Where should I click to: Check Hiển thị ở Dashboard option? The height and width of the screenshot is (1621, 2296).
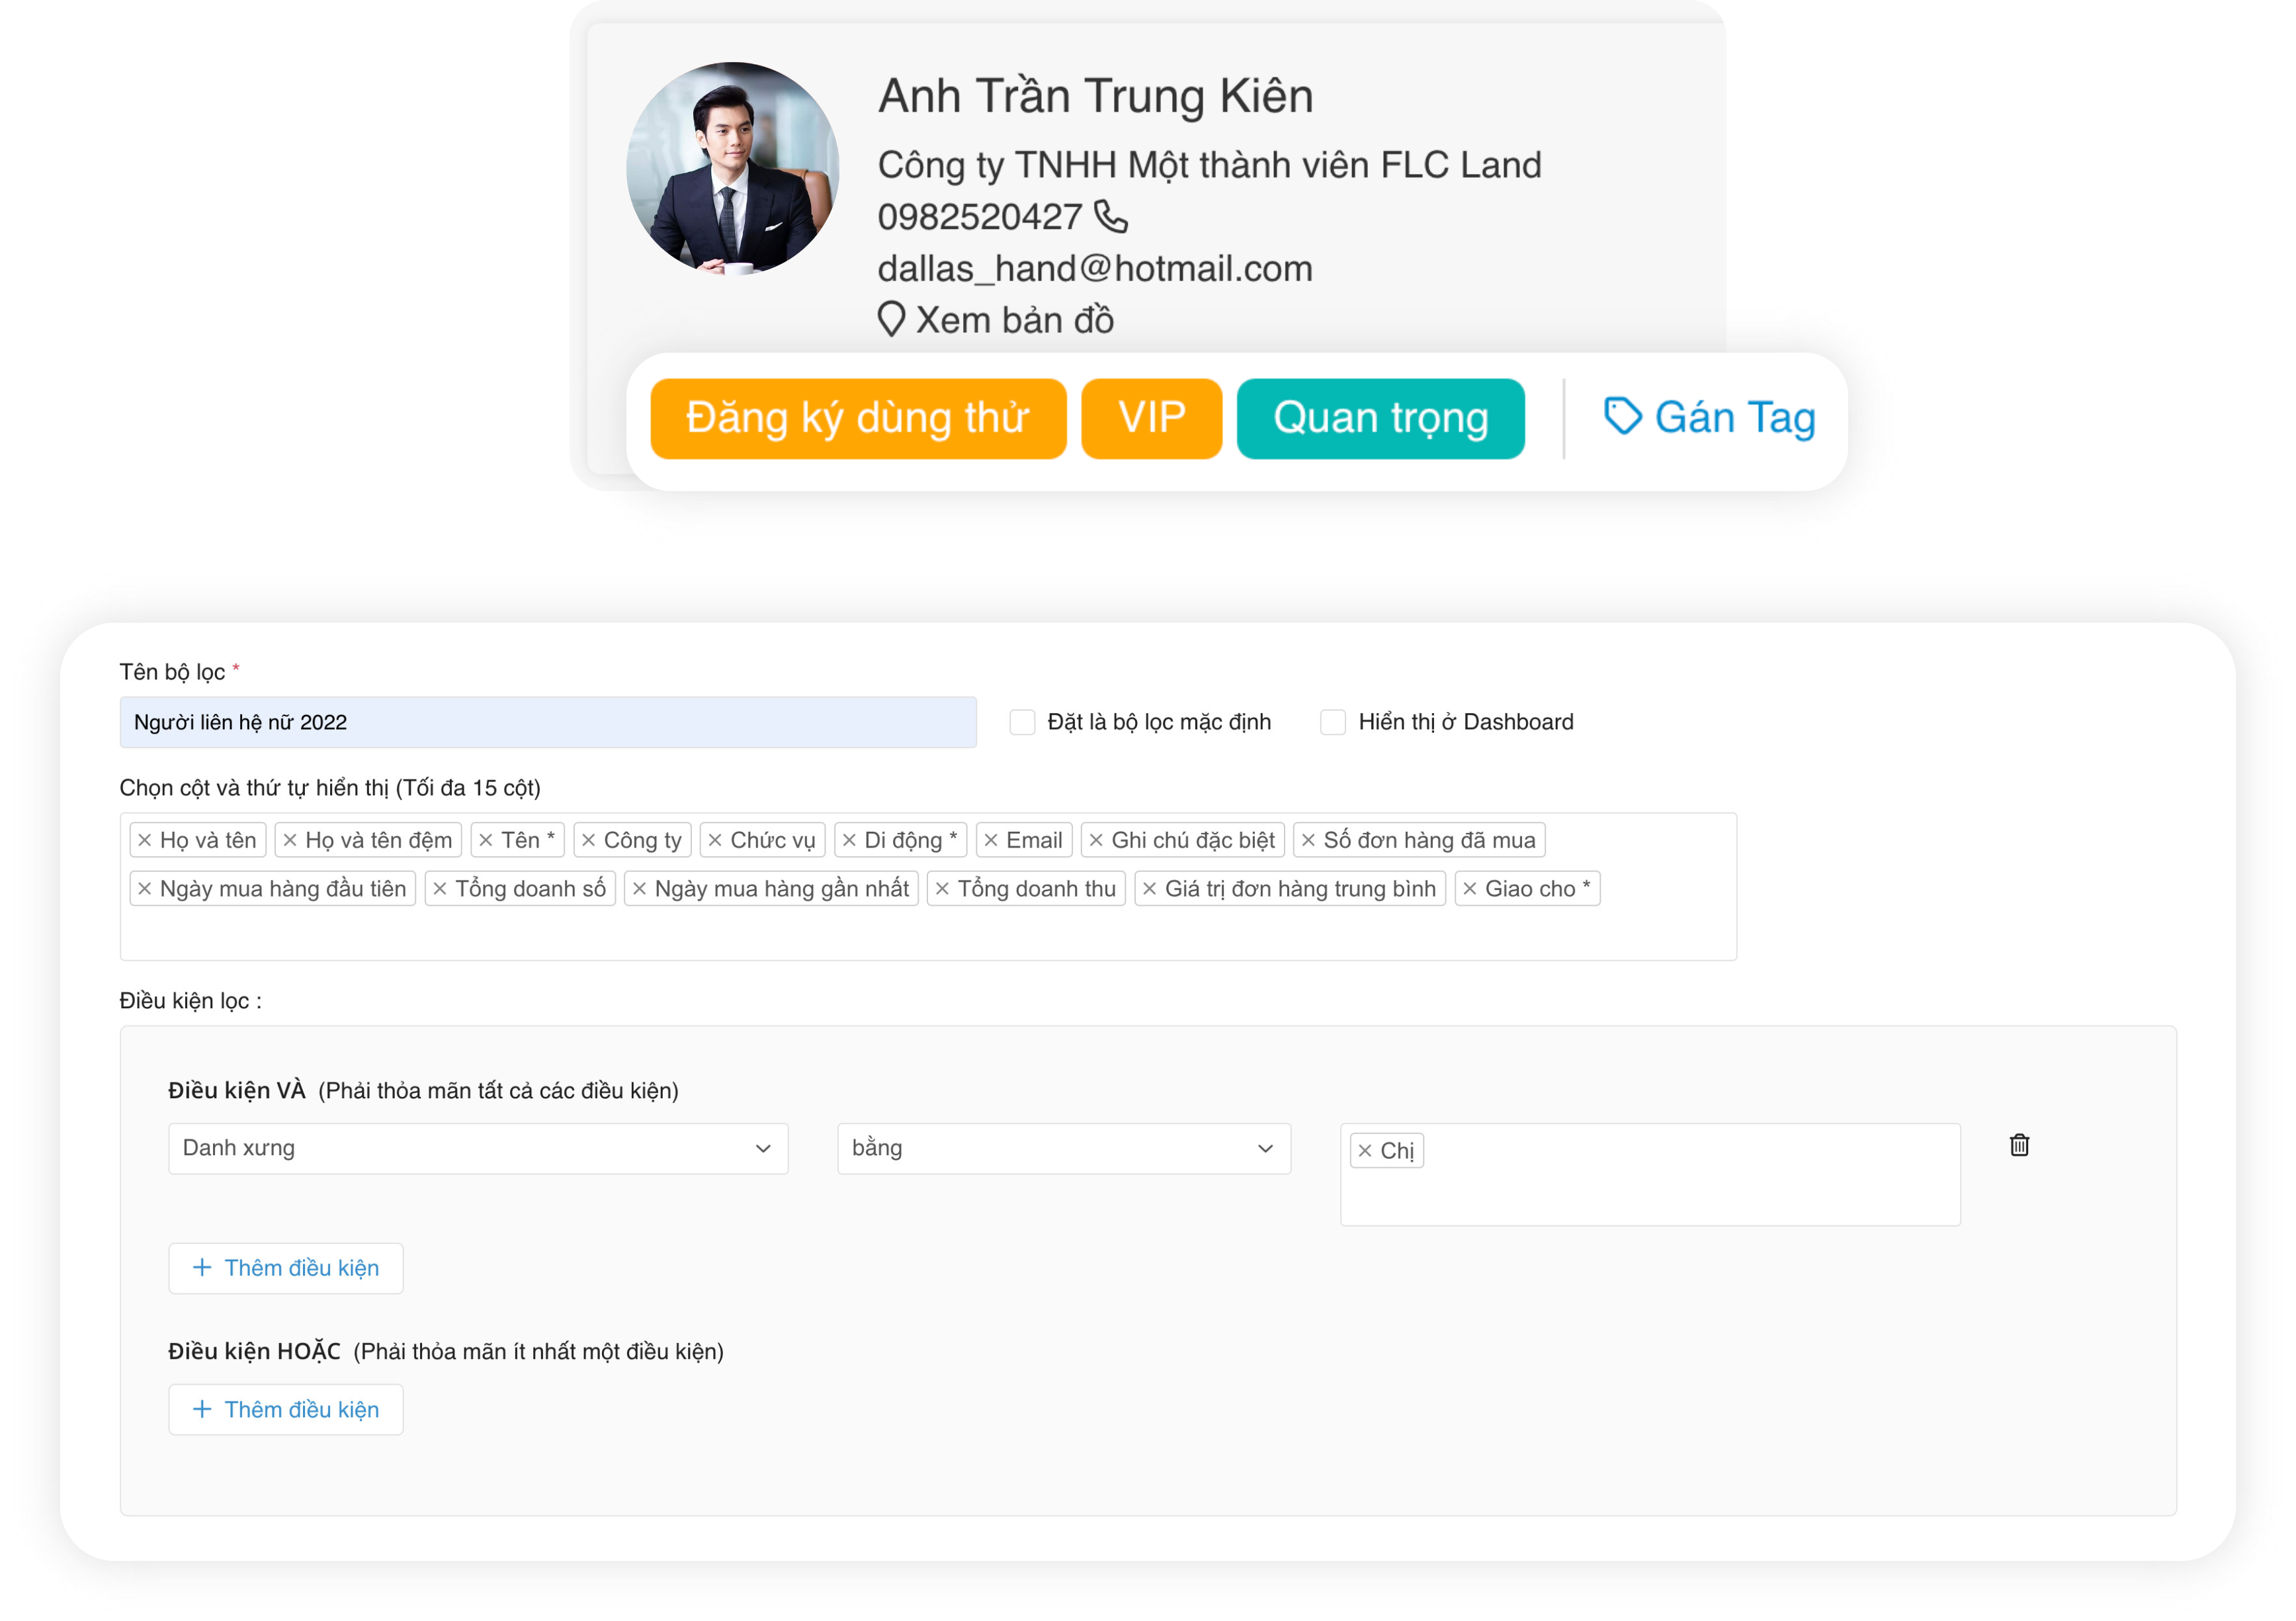point(1332,722)
